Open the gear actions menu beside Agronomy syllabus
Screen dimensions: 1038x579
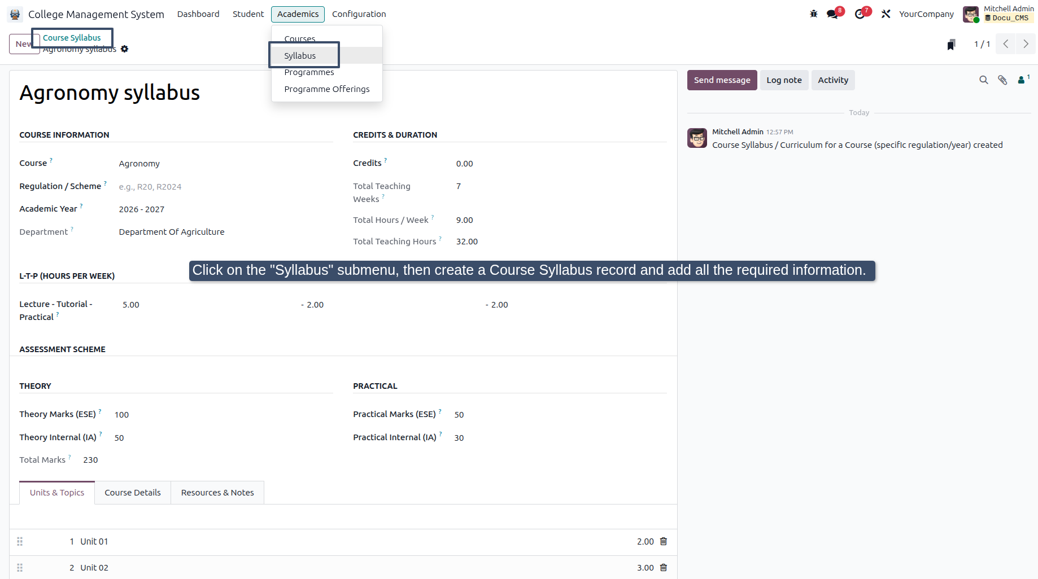coord(125,49)
